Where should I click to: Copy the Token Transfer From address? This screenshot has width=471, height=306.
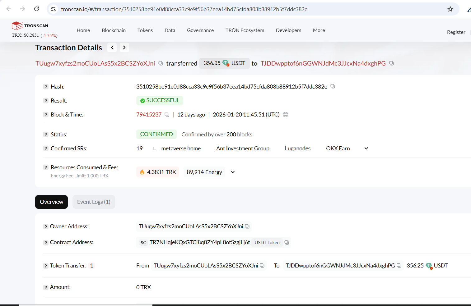[x=262, y=266]
